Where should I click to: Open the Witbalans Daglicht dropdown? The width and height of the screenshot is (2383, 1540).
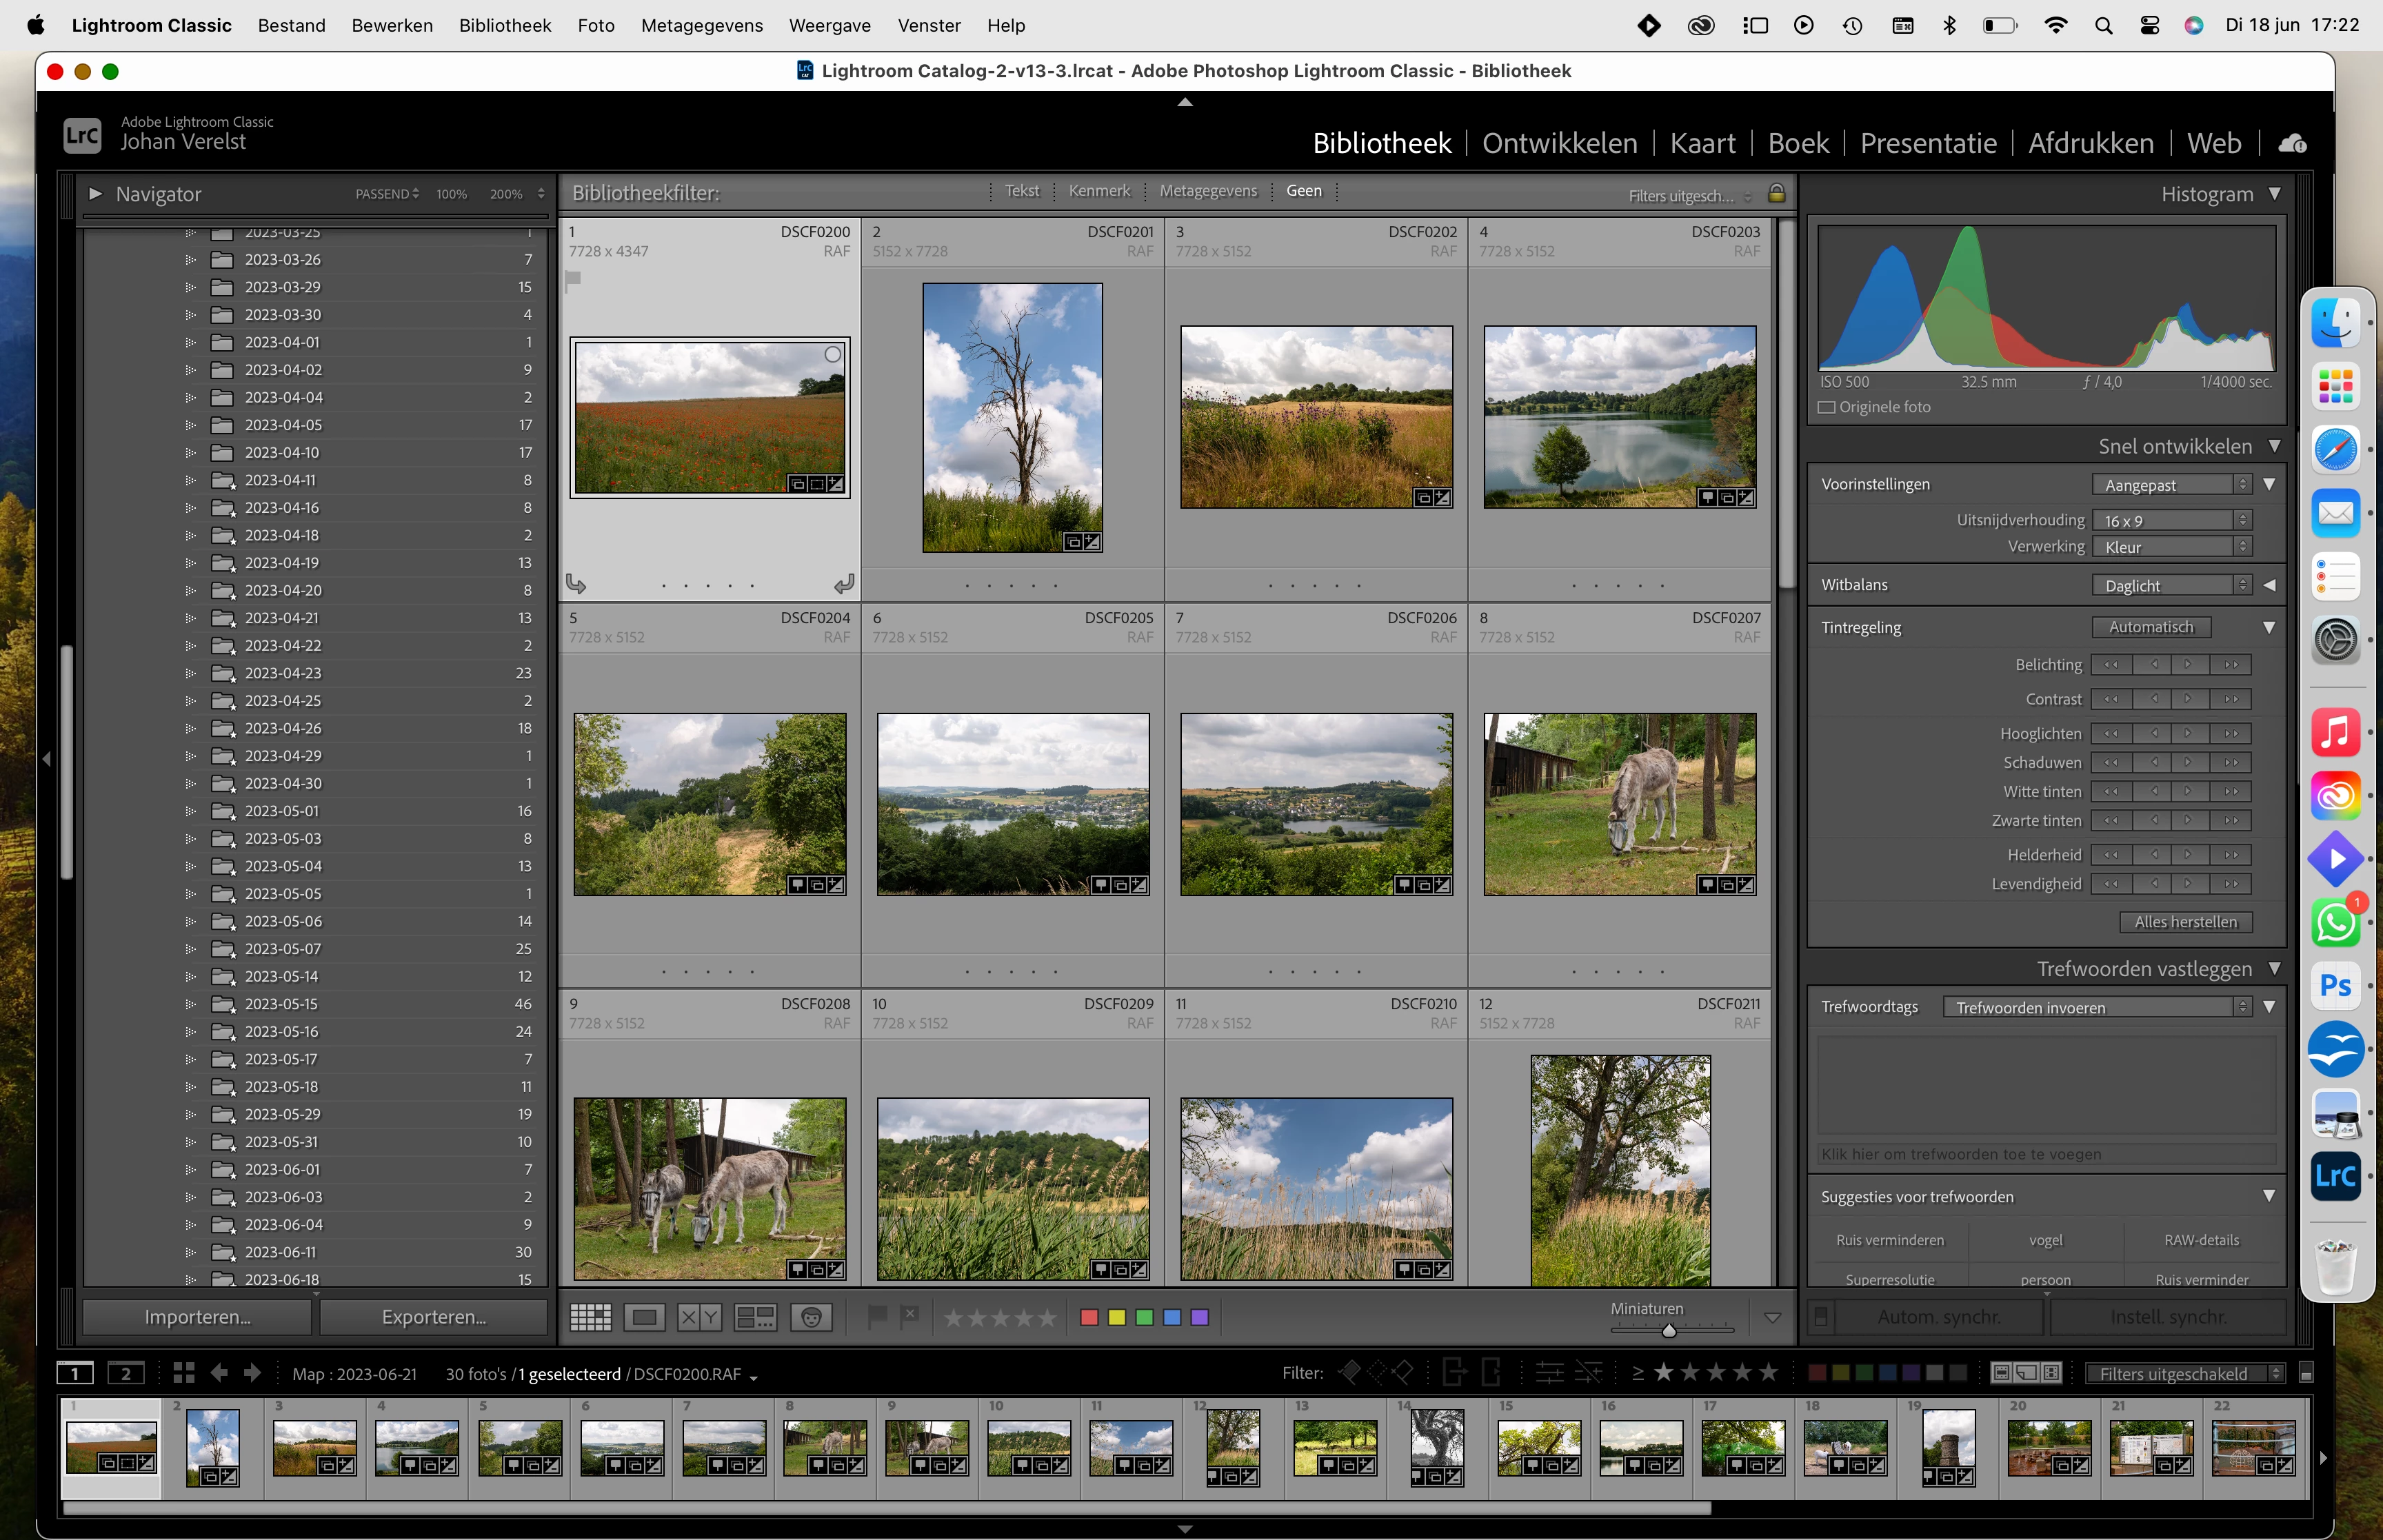point(2172,585)
